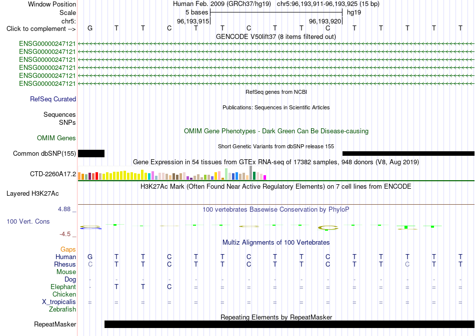Click the 'Click to complement -->' link
475x336 pixels.
41,29
